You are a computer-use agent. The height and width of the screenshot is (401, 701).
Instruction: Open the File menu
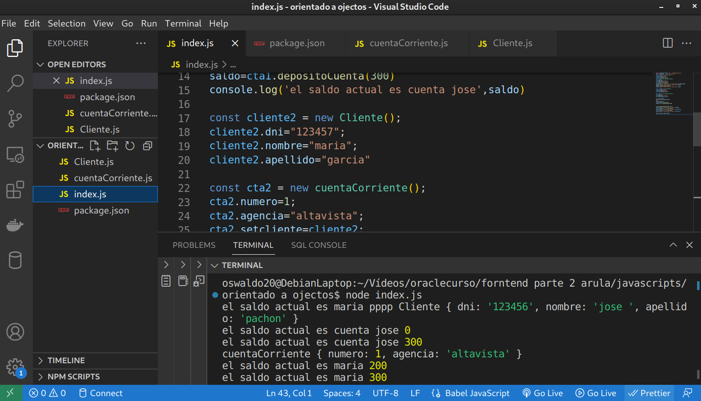point(9,23)
